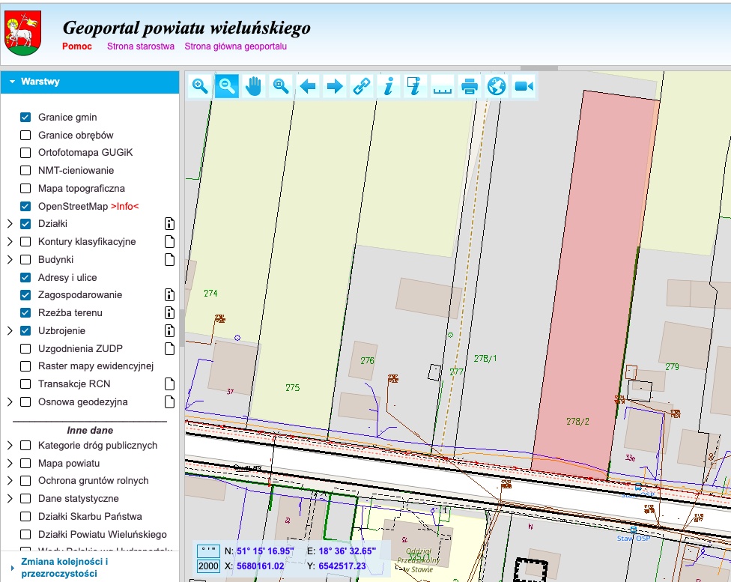This screenshot has width=731, height=582.
Task: Select the zoom out magnifier tool
Action: tap(227, 86)
